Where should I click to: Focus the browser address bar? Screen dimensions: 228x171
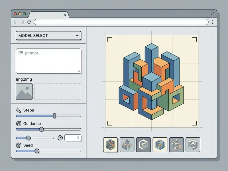[x=121, y=22]
